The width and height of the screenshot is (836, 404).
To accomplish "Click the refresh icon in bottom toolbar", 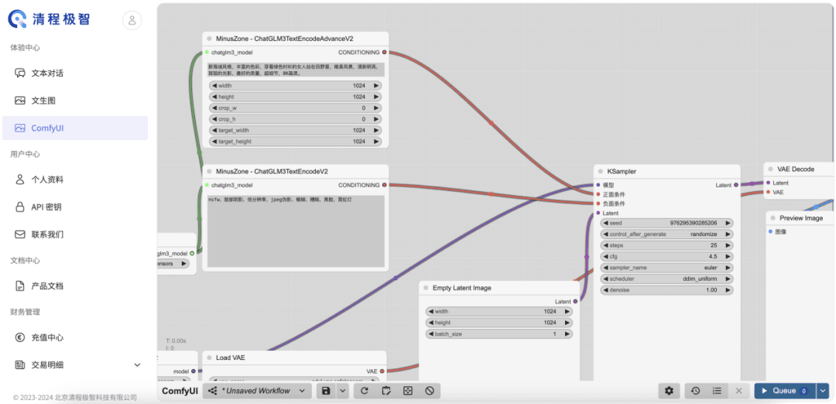I will click(365, 391).
